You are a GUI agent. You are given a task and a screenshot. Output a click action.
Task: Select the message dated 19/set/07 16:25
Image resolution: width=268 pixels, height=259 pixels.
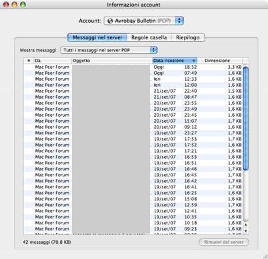pos(133,193)
